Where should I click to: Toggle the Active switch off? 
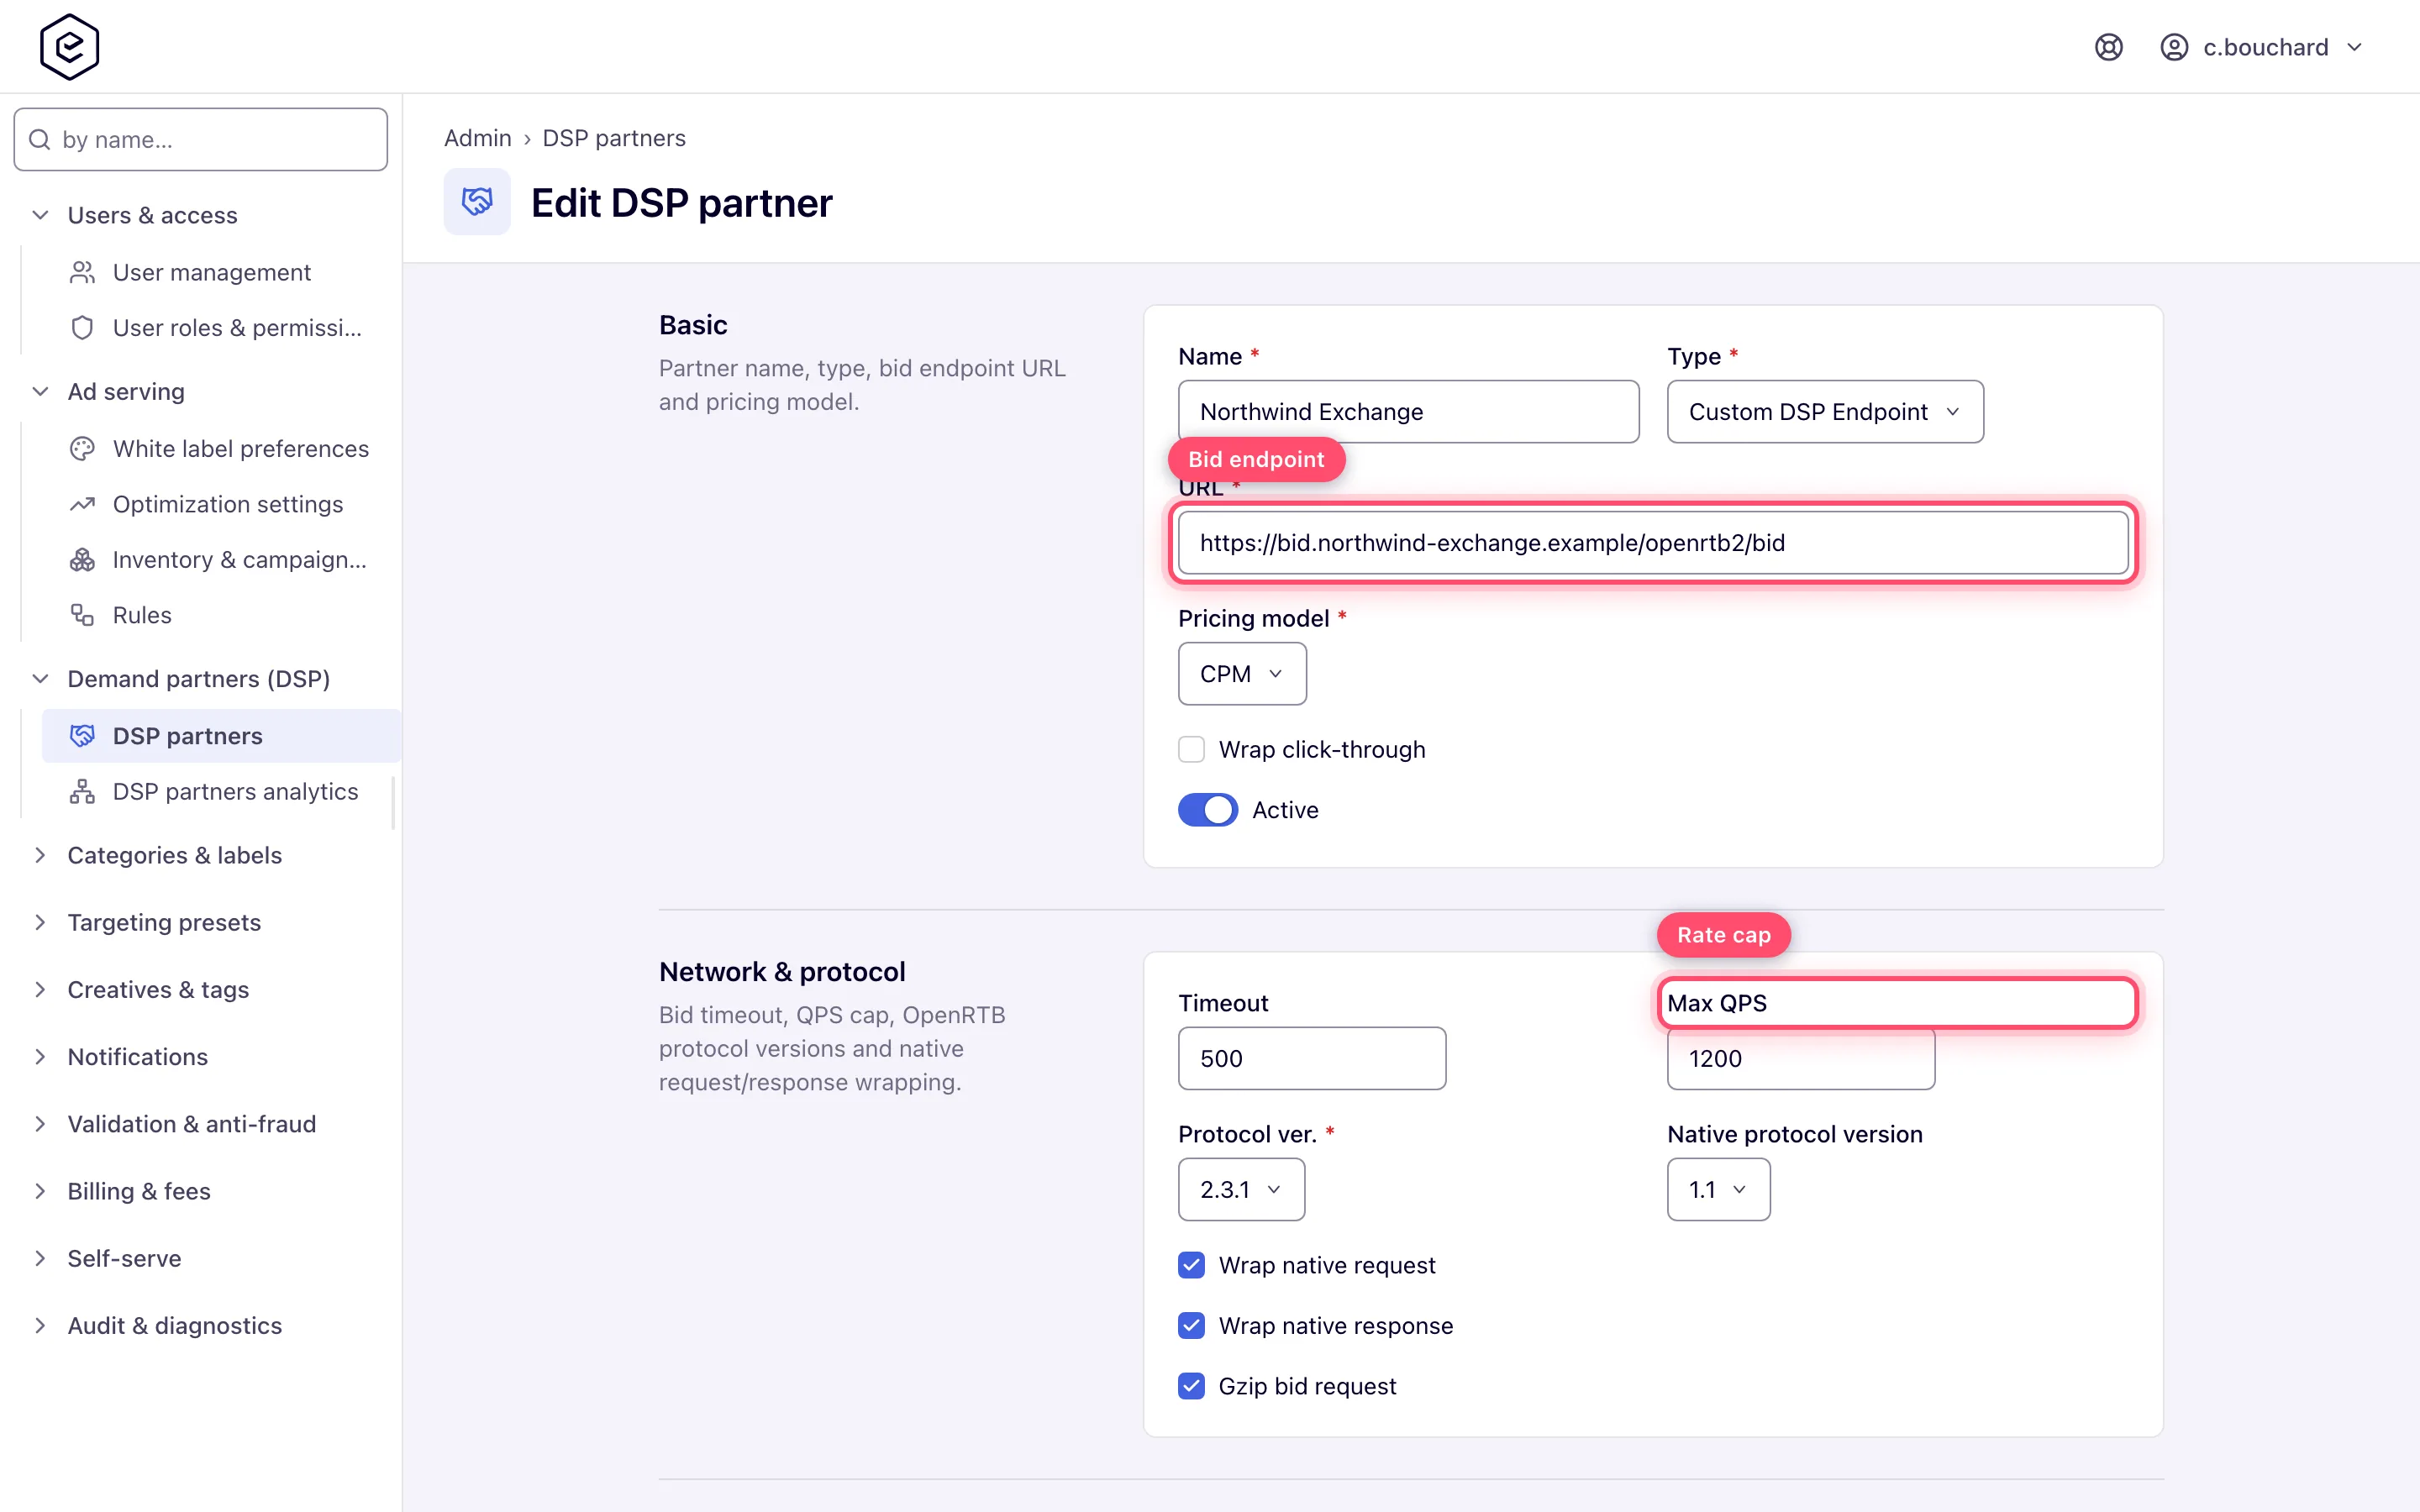click(1208, 810)
